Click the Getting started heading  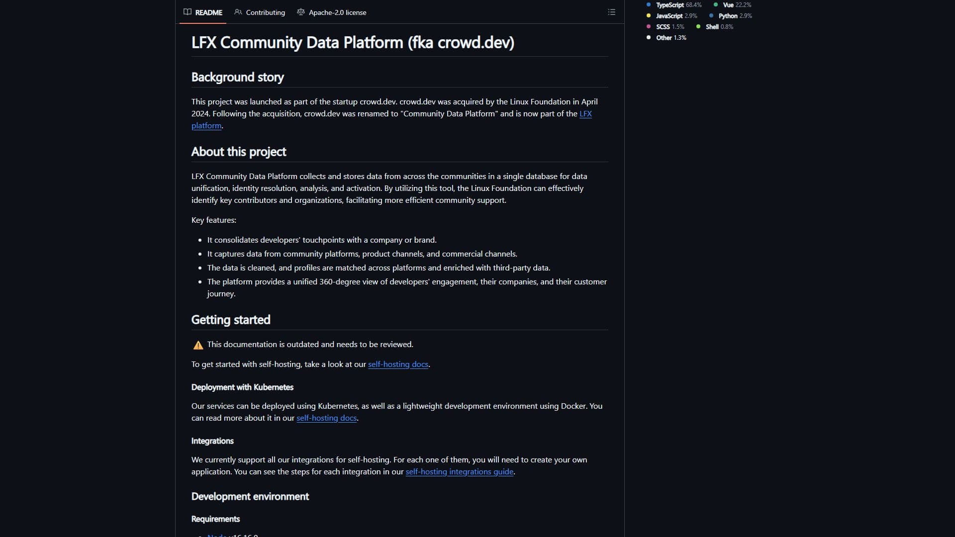pos(231,320)
